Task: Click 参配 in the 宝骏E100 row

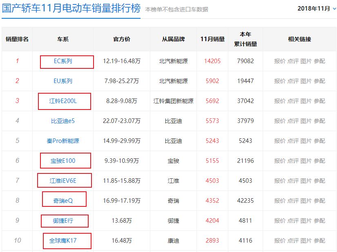Action: [319, 161]
